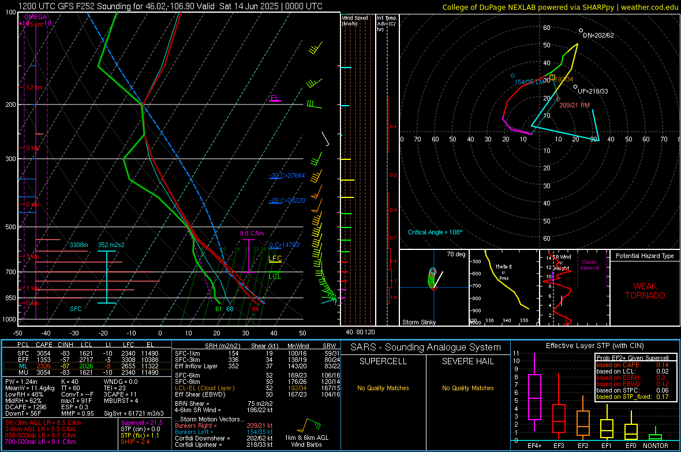Click the 'SHIP = 2.4' index value
Image resolution: width=681 pixels, height=452 pixels.
tap(135, 442)
